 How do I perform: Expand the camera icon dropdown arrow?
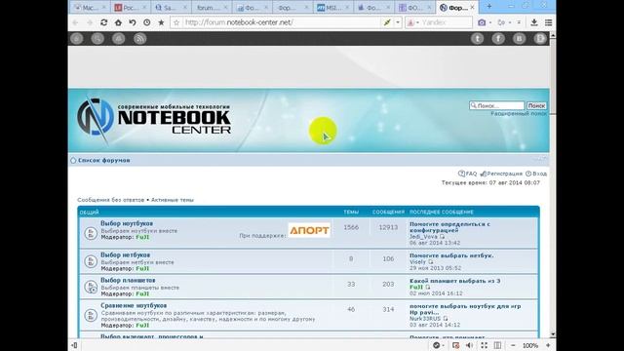point(490,22)
